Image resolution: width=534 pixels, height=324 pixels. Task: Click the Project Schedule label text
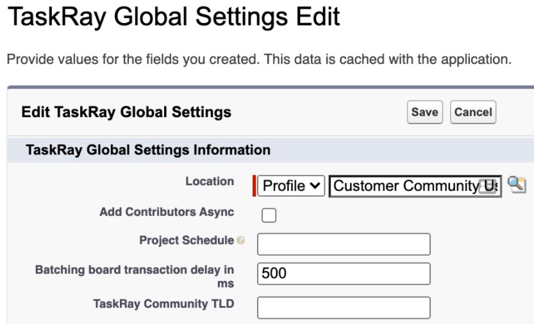click(x=187, y=240)
